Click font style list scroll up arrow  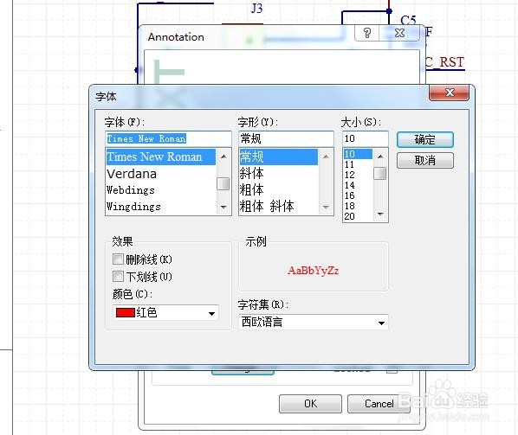click(326, 157)
